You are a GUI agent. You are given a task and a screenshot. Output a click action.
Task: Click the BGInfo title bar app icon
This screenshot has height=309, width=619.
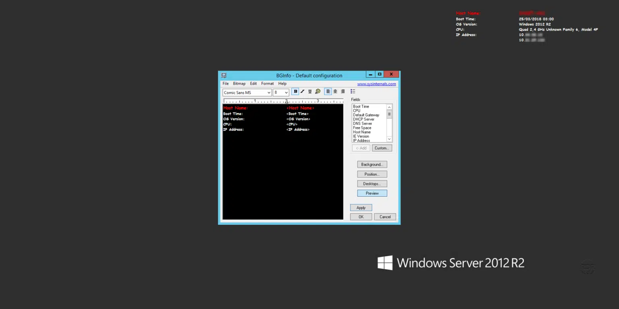(x=224, y=75)
